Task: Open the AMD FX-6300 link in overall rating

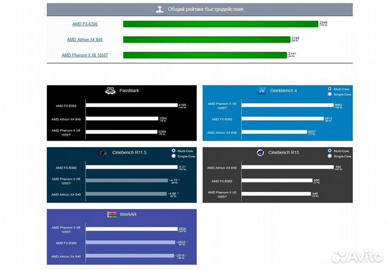Action: pyautogui.click(x=85, y=24)
